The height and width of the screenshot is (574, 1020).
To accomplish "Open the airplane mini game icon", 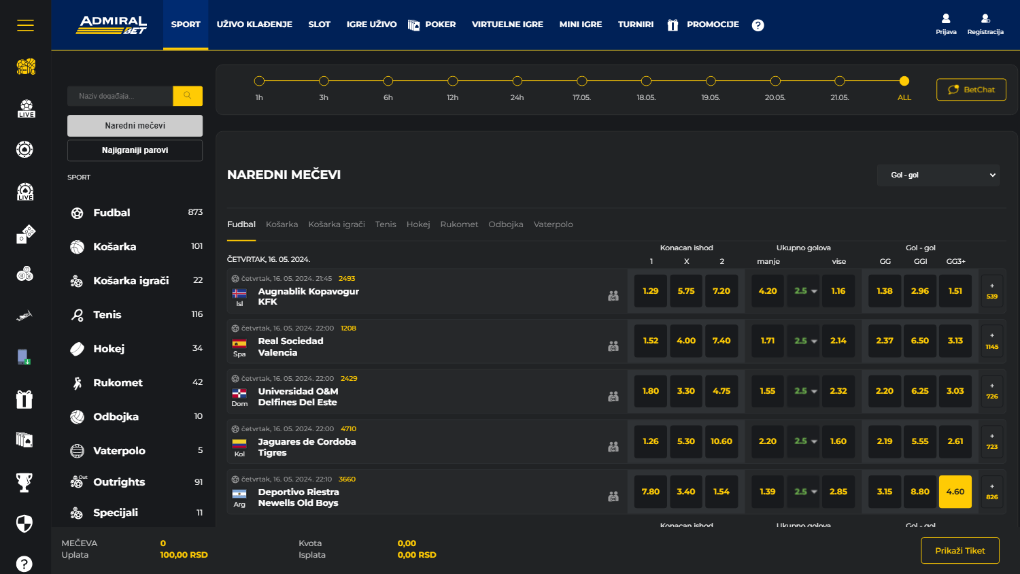I will tap(24, 316).
